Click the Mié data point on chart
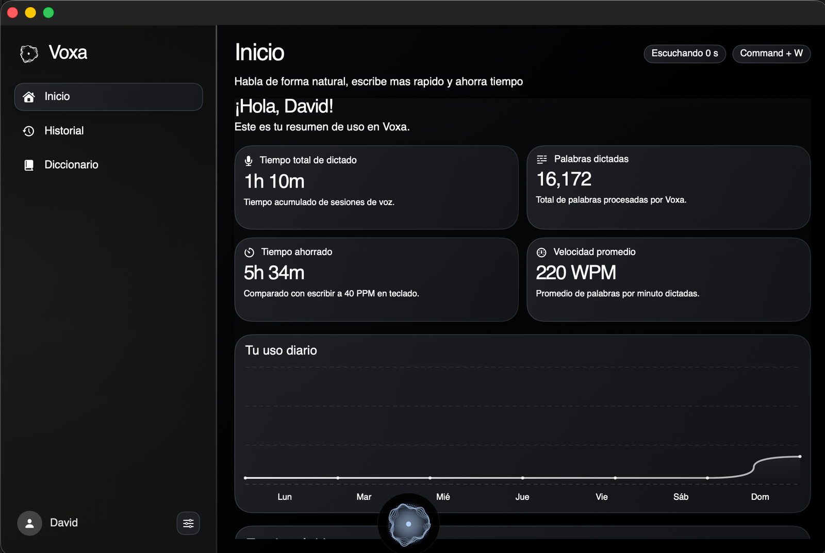 coord(430,478)
